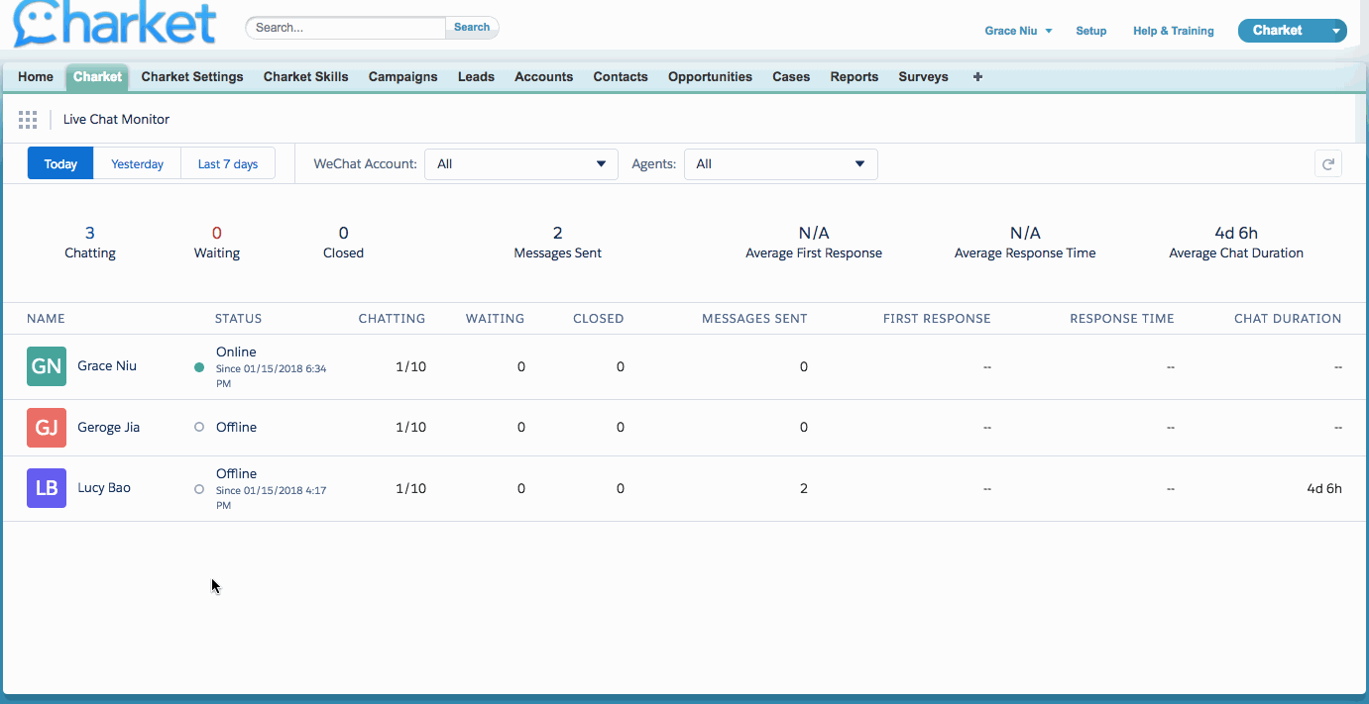Click Grace Niu's 1/10 chatting value

410,367
